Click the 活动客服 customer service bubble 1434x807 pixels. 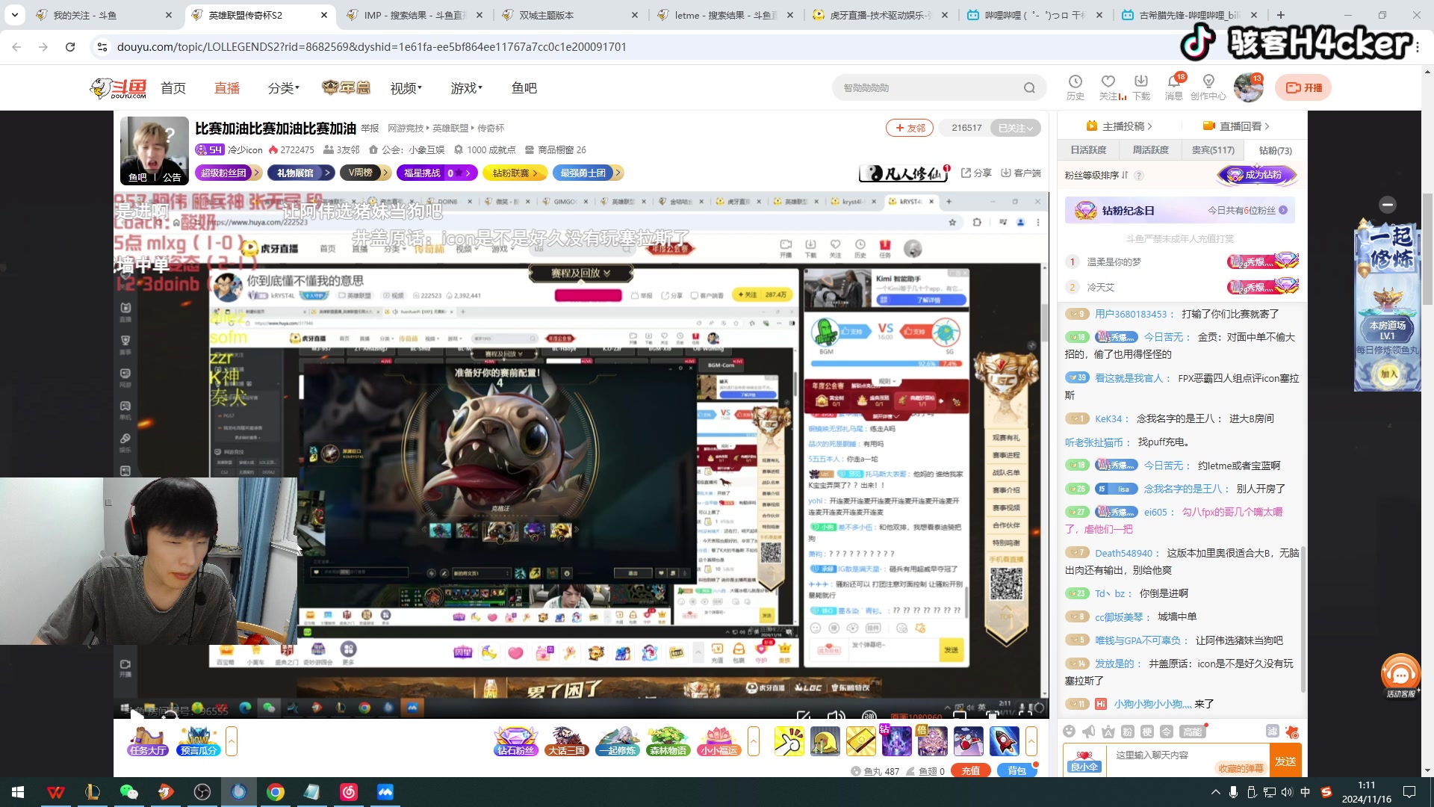click(1400, 675)
